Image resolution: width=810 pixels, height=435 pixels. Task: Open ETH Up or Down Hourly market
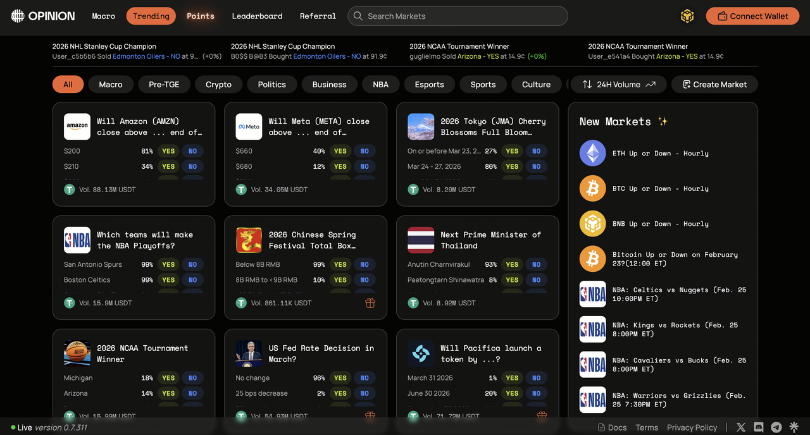(x=662, y=154)
